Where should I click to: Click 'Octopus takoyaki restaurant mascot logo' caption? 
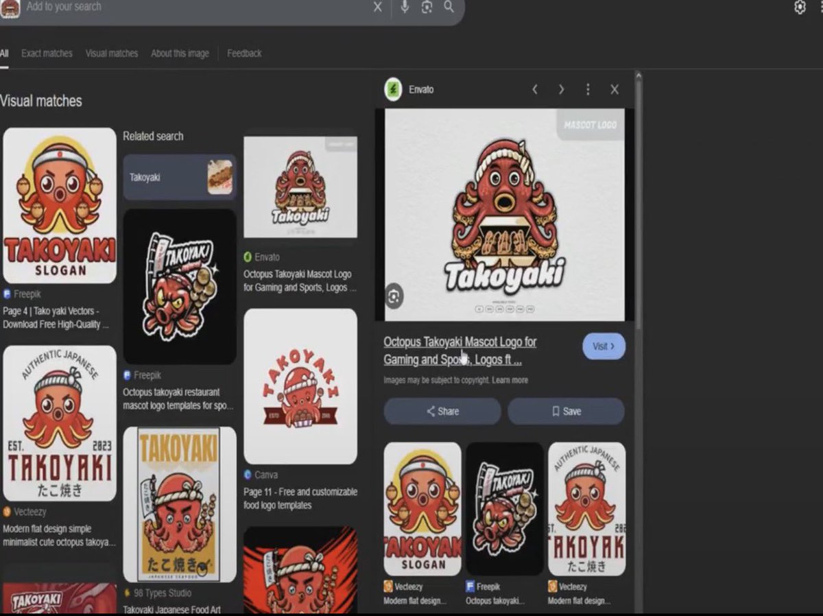click(x=178, y=399)
